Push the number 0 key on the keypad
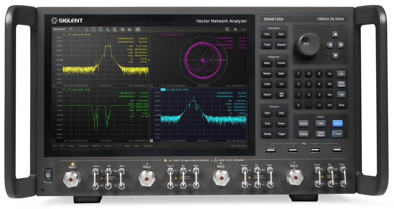This screenshot has height=209, width=394. click(x=298, y=105)
